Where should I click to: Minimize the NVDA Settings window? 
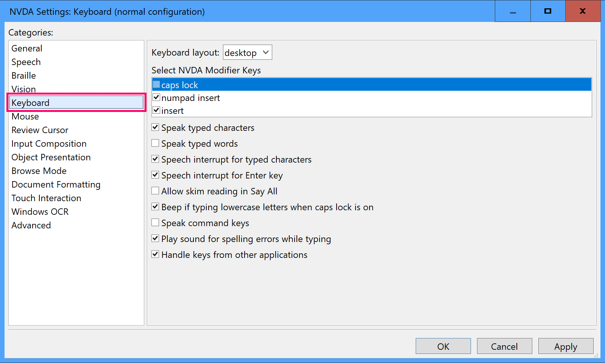coord(513,11)
